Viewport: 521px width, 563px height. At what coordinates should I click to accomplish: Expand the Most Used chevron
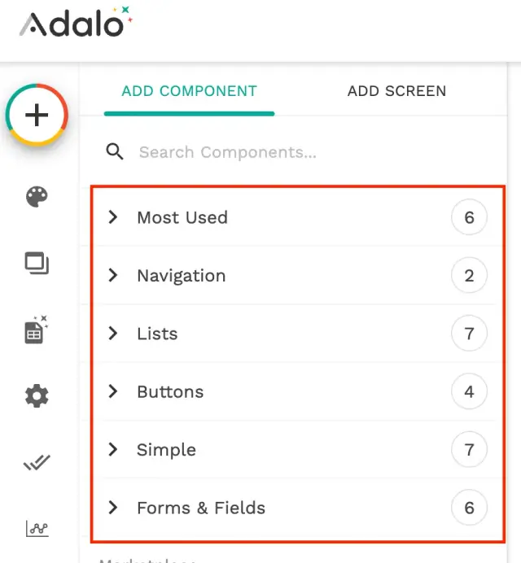coord(113,217)
